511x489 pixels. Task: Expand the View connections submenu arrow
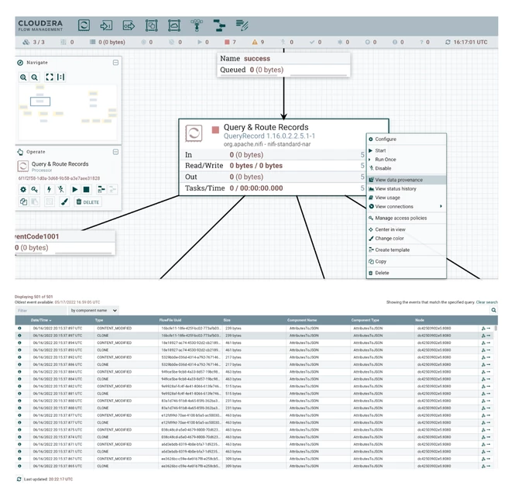pyautogui.click(x=441, y=206)
